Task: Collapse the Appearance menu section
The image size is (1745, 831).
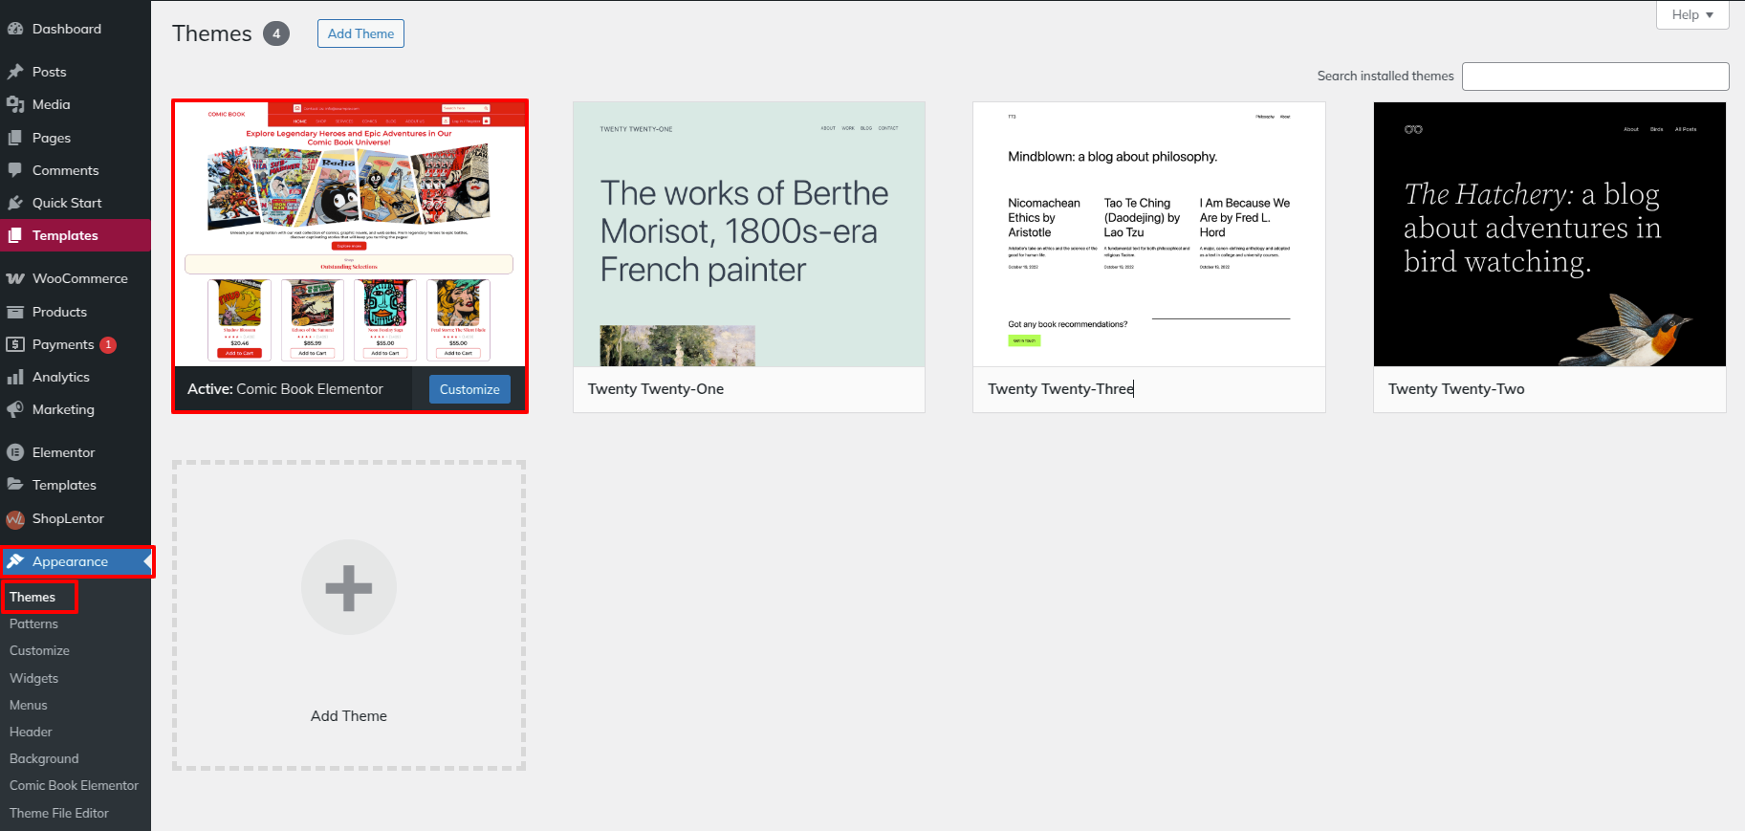Action: click(70, 561)
